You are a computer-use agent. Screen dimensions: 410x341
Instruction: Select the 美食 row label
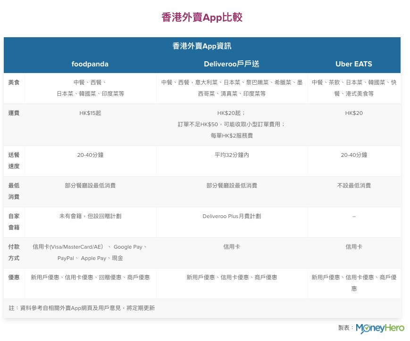point(14,82)
